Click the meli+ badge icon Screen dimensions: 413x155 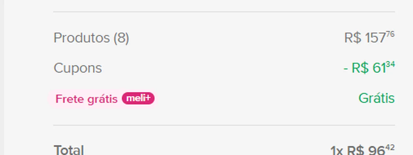138,98
